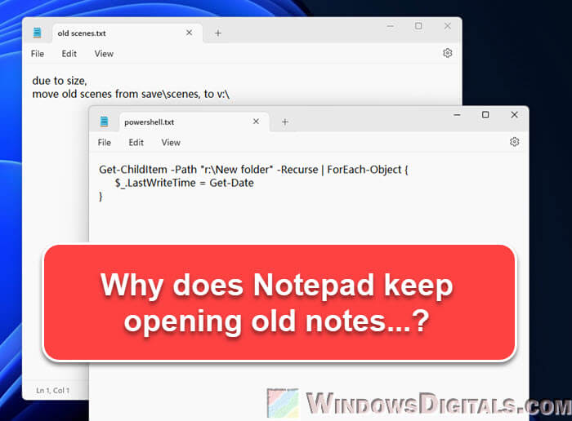572x421 pixels.
Task: Open settings gear in powershell.txt Notepad window
Action: point(514,142)
